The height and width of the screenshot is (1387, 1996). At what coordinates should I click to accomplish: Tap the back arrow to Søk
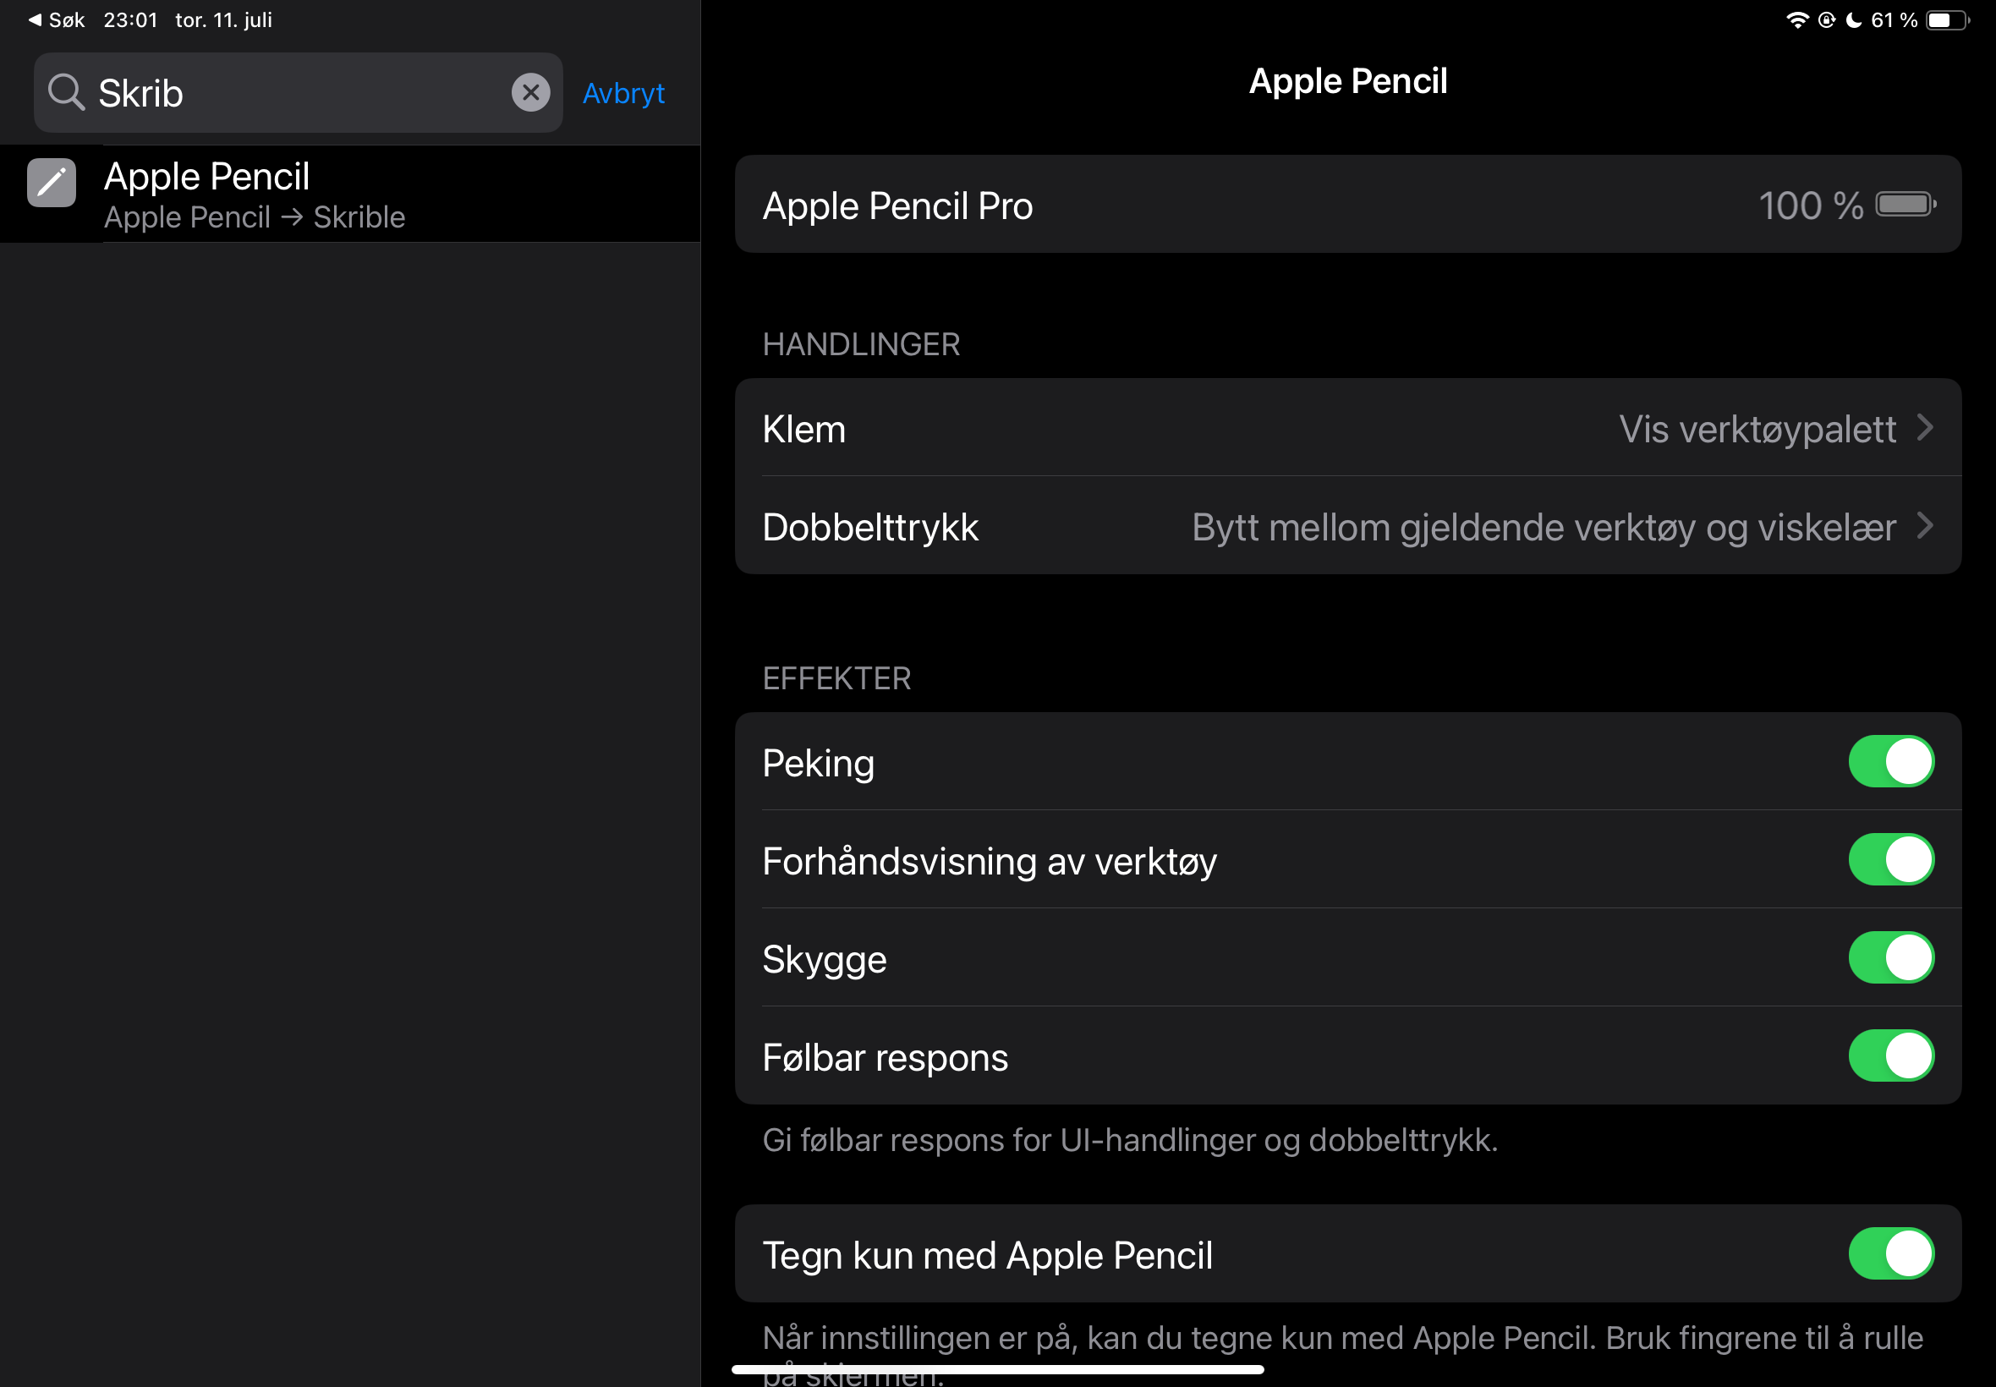point(35,19)
